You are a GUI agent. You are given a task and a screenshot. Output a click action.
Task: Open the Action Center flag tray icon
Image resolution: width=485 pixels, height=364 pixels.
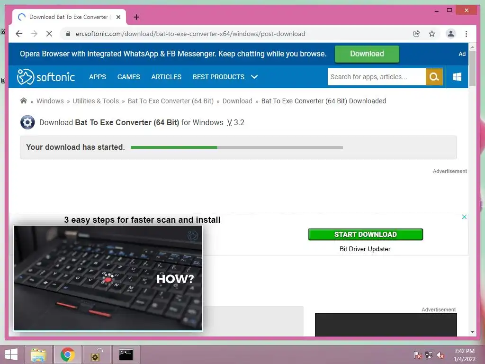tap(417, 355)
